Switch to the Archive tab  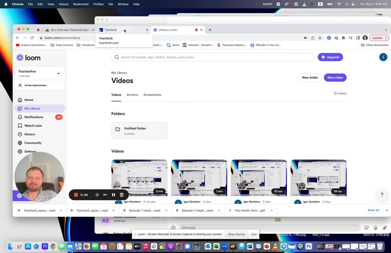coord(132,95)
